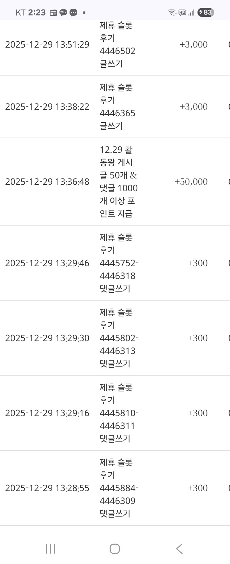This screenshot has width=230, height=564.
Task: Open the 4445752-4446318 comment entry
Action: (x=119, y=263)
